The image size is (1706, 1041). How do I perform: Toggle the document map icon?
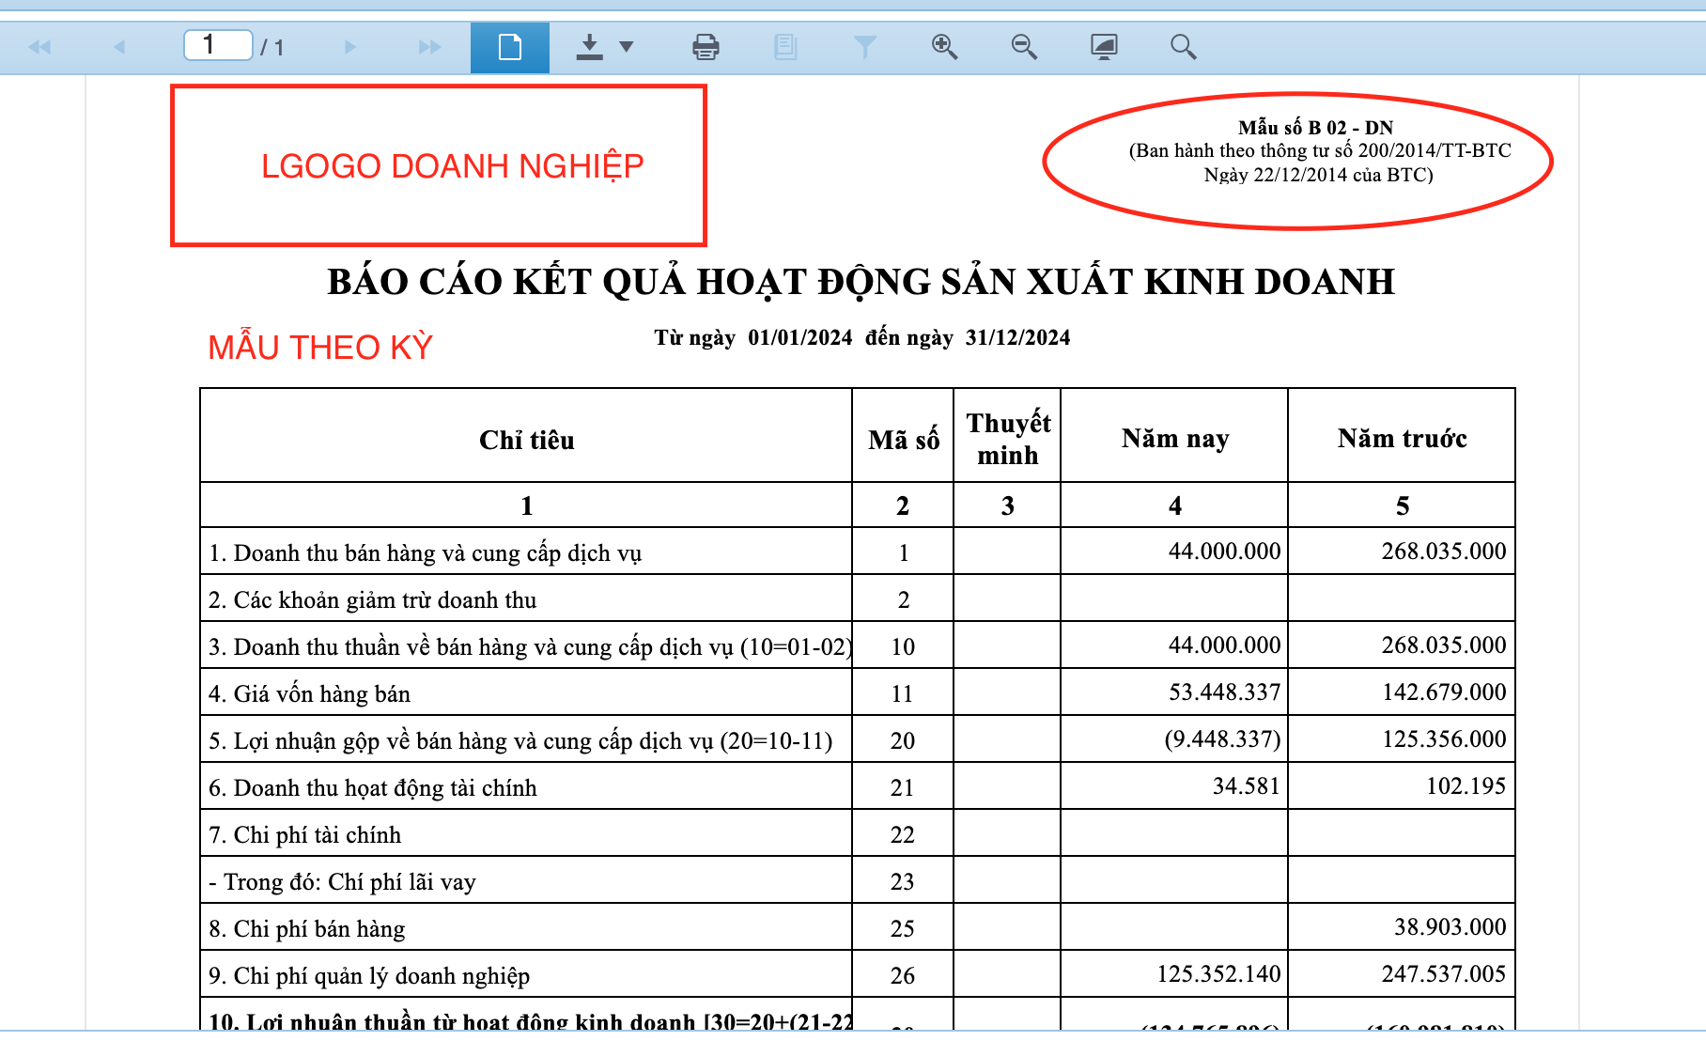[x=785, y=47]
